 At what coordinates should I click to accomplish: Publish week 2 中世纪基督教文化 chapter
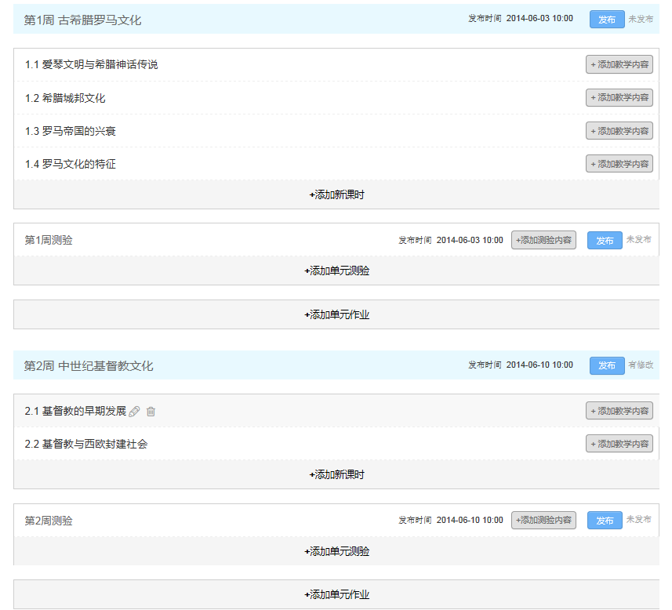(x=607, y=365)
